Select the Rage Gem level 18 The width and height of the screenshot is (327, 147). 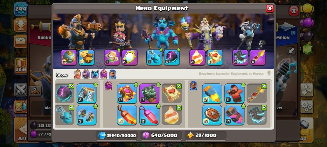point(127,115)
